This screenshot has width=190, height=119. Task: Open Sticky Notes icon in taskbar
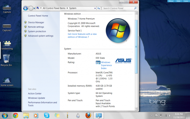[57, 115]
